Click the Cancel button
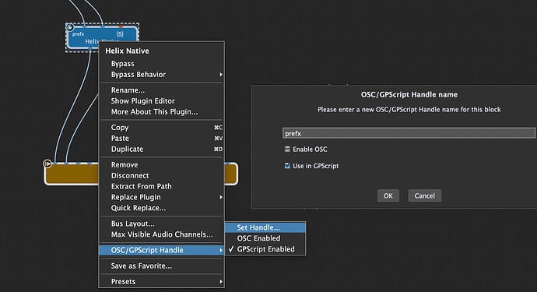The width and height of the screenshot is (537, 292). point(425,195)
